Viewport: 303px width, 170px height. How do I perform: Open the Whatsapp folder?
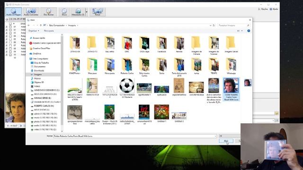[x=231, y=66]
